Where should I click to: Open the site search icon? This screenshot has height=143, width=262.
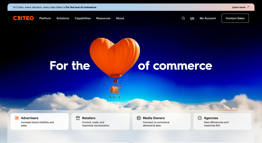[x=183, y=18]
